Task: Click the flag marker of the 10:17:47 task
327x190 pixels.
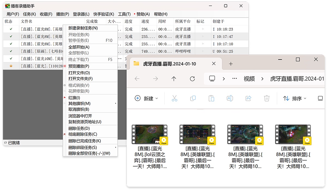Action: point(203,36)
